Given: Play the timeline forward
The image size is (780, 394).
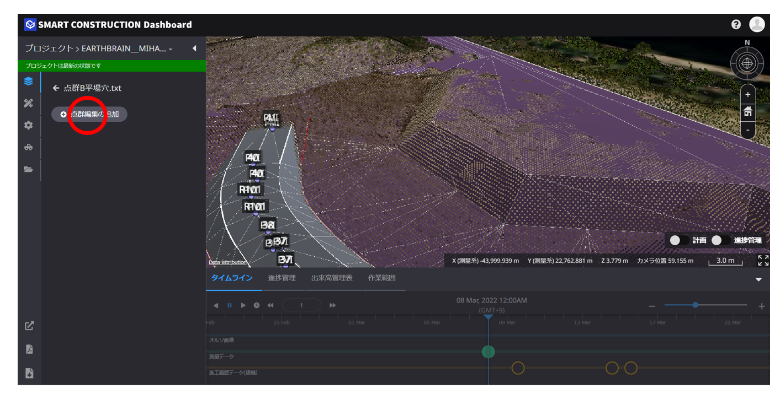Looking at the screenshot, I should 243,305.
